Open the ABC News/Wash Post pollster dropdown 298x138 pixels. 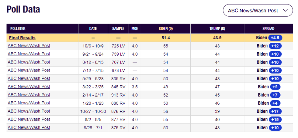click(x=258, y=10)
